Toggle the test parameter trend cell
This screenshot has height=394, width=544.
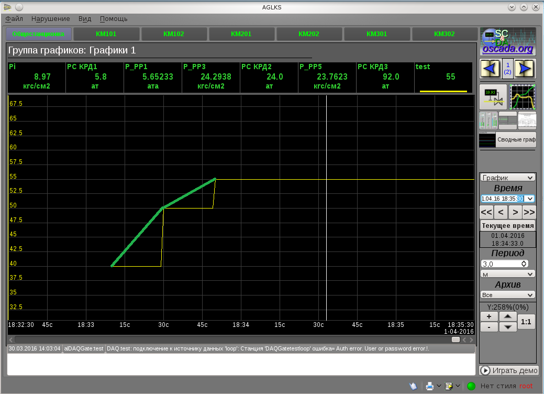(443, 77)
